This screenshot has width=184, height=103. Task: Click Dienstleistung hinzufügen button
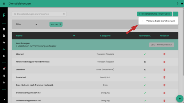click(154, 14)
